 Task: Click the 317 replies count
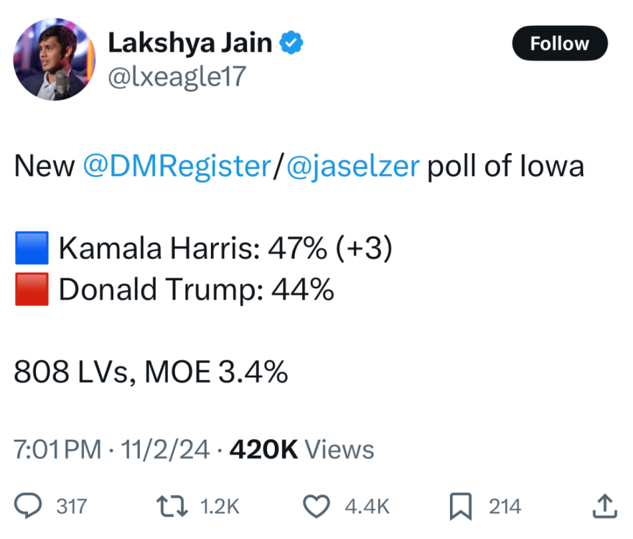[71, 507]
